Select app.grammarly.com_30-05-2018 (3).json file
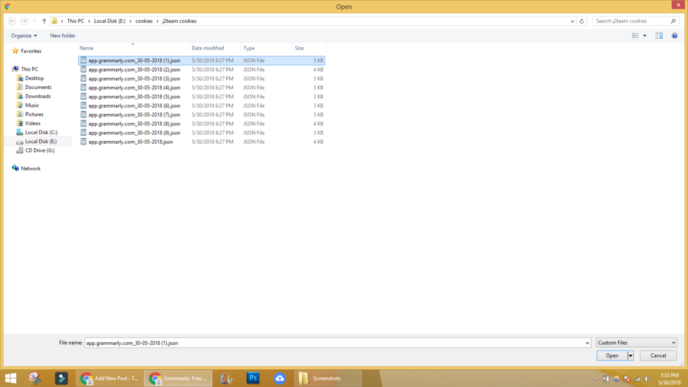 tap(202, 79)
